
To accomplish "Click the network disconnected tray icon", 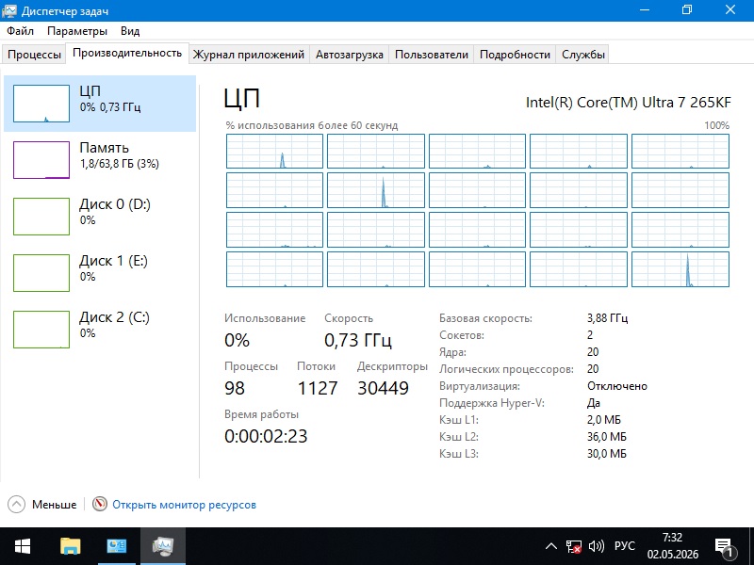I will [573, 546].
